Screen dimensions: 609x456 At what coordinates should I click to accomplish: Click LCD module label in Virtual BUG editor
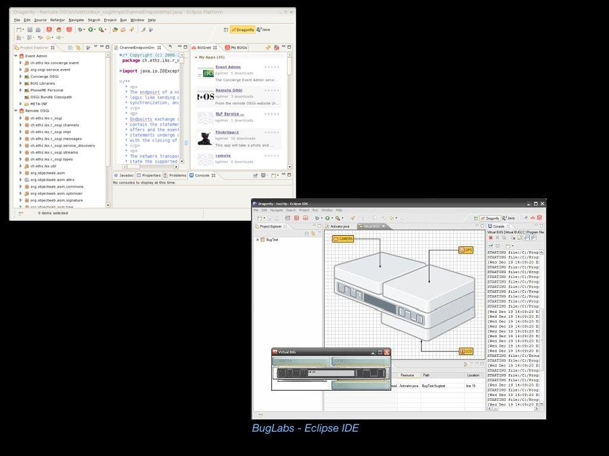[x=466, y=351]
